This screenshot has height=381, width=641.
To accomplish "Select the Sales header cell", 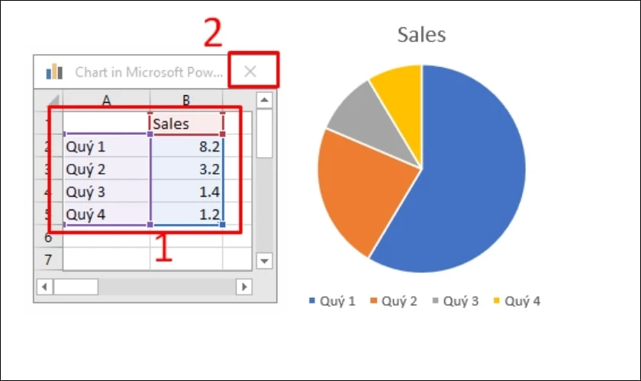I will click(x=186, y=123).
